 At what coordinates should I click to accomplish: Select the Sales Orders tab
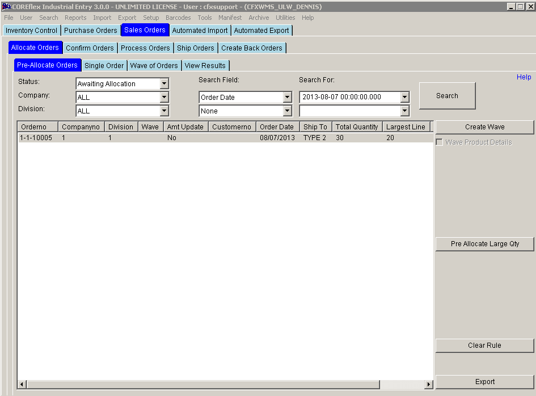click(145, 30)
